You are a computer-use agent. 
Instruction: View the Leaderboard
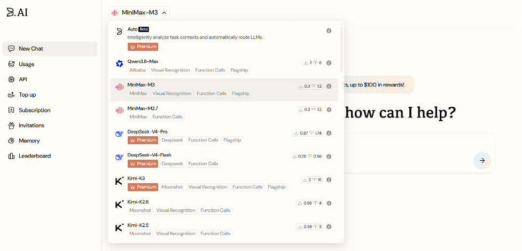[50, 156]
